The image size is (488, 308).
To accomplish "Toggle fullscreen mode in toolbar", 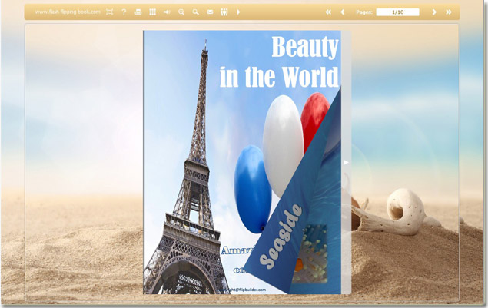I will point(110,12).
